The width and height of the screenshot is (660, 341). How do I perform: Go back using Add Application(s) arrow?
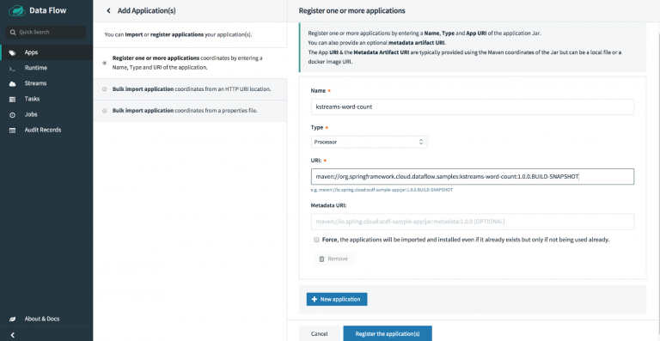[x=108, y=11]
